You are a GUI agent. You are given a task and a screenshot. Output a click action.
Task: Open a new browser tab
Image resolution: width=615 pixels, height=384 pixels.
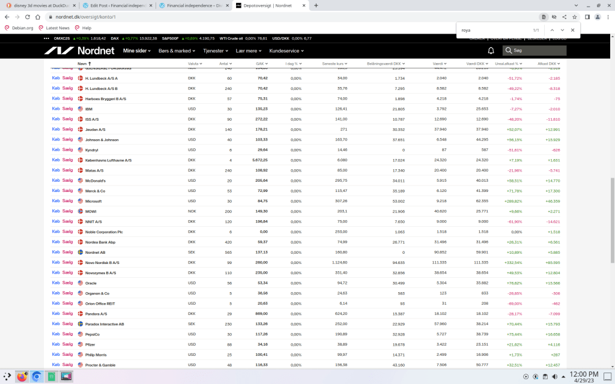[x=316, y=5]
